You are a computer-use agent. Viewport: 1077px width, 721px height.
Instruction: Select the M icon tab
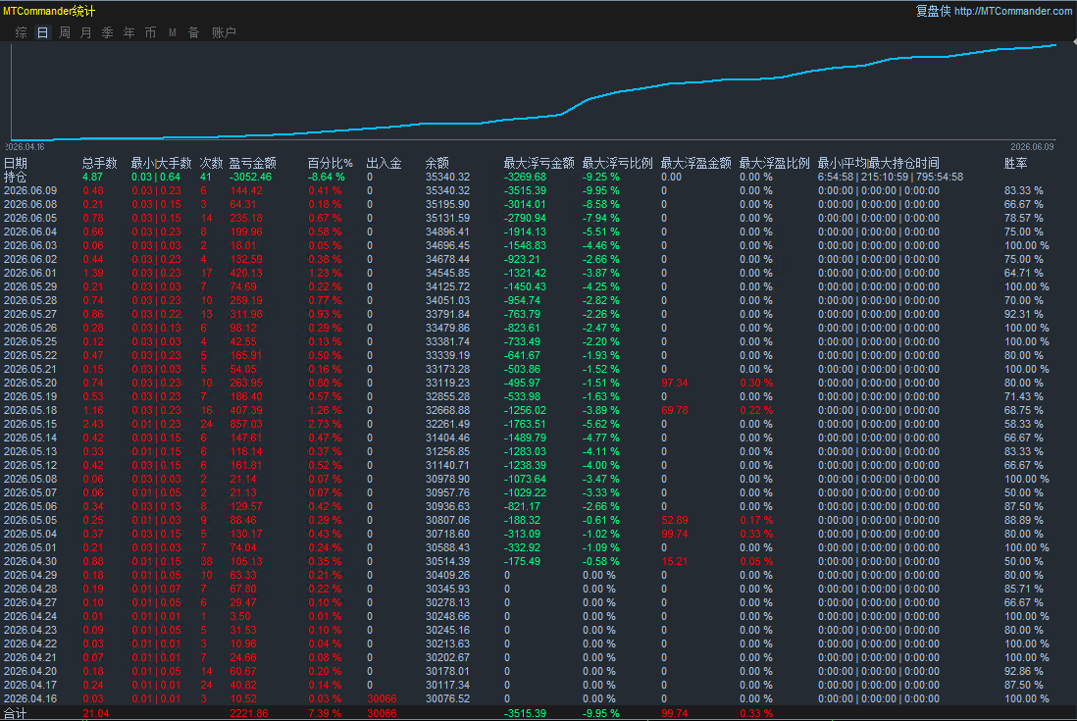point(173,32)
